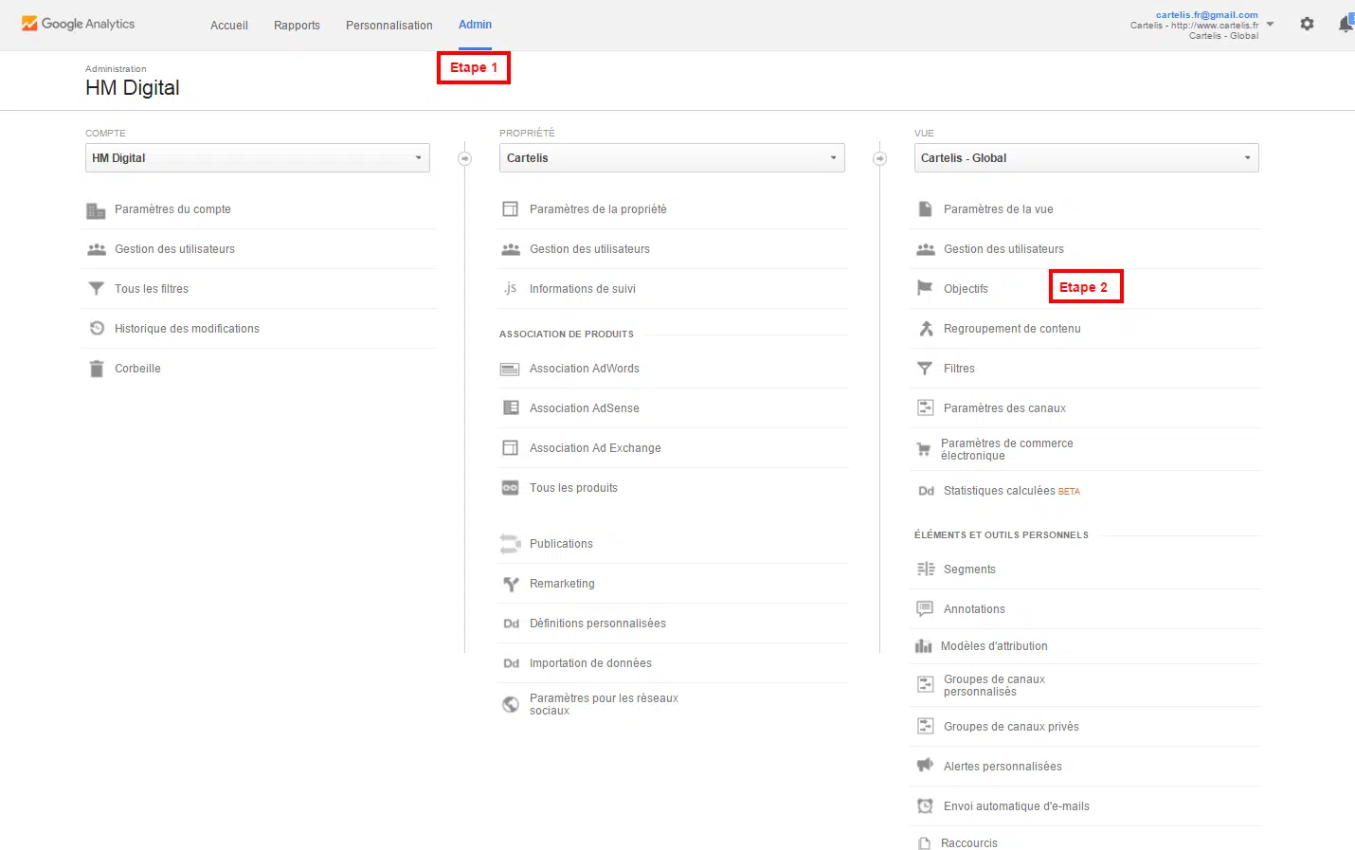Click the Google Analytics logo
Screen dimensions: 1355x850
[78, 24]
